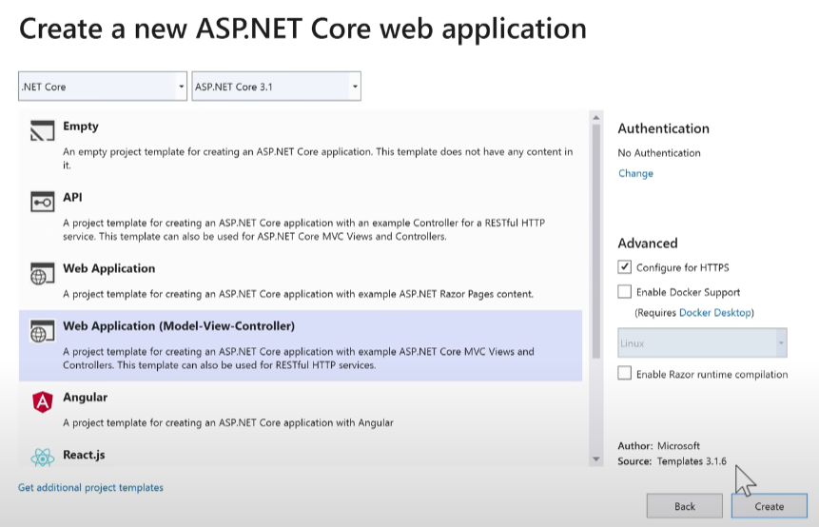Choose the Angular logo template
Screen dimensions: 819x527
(42, 402)
